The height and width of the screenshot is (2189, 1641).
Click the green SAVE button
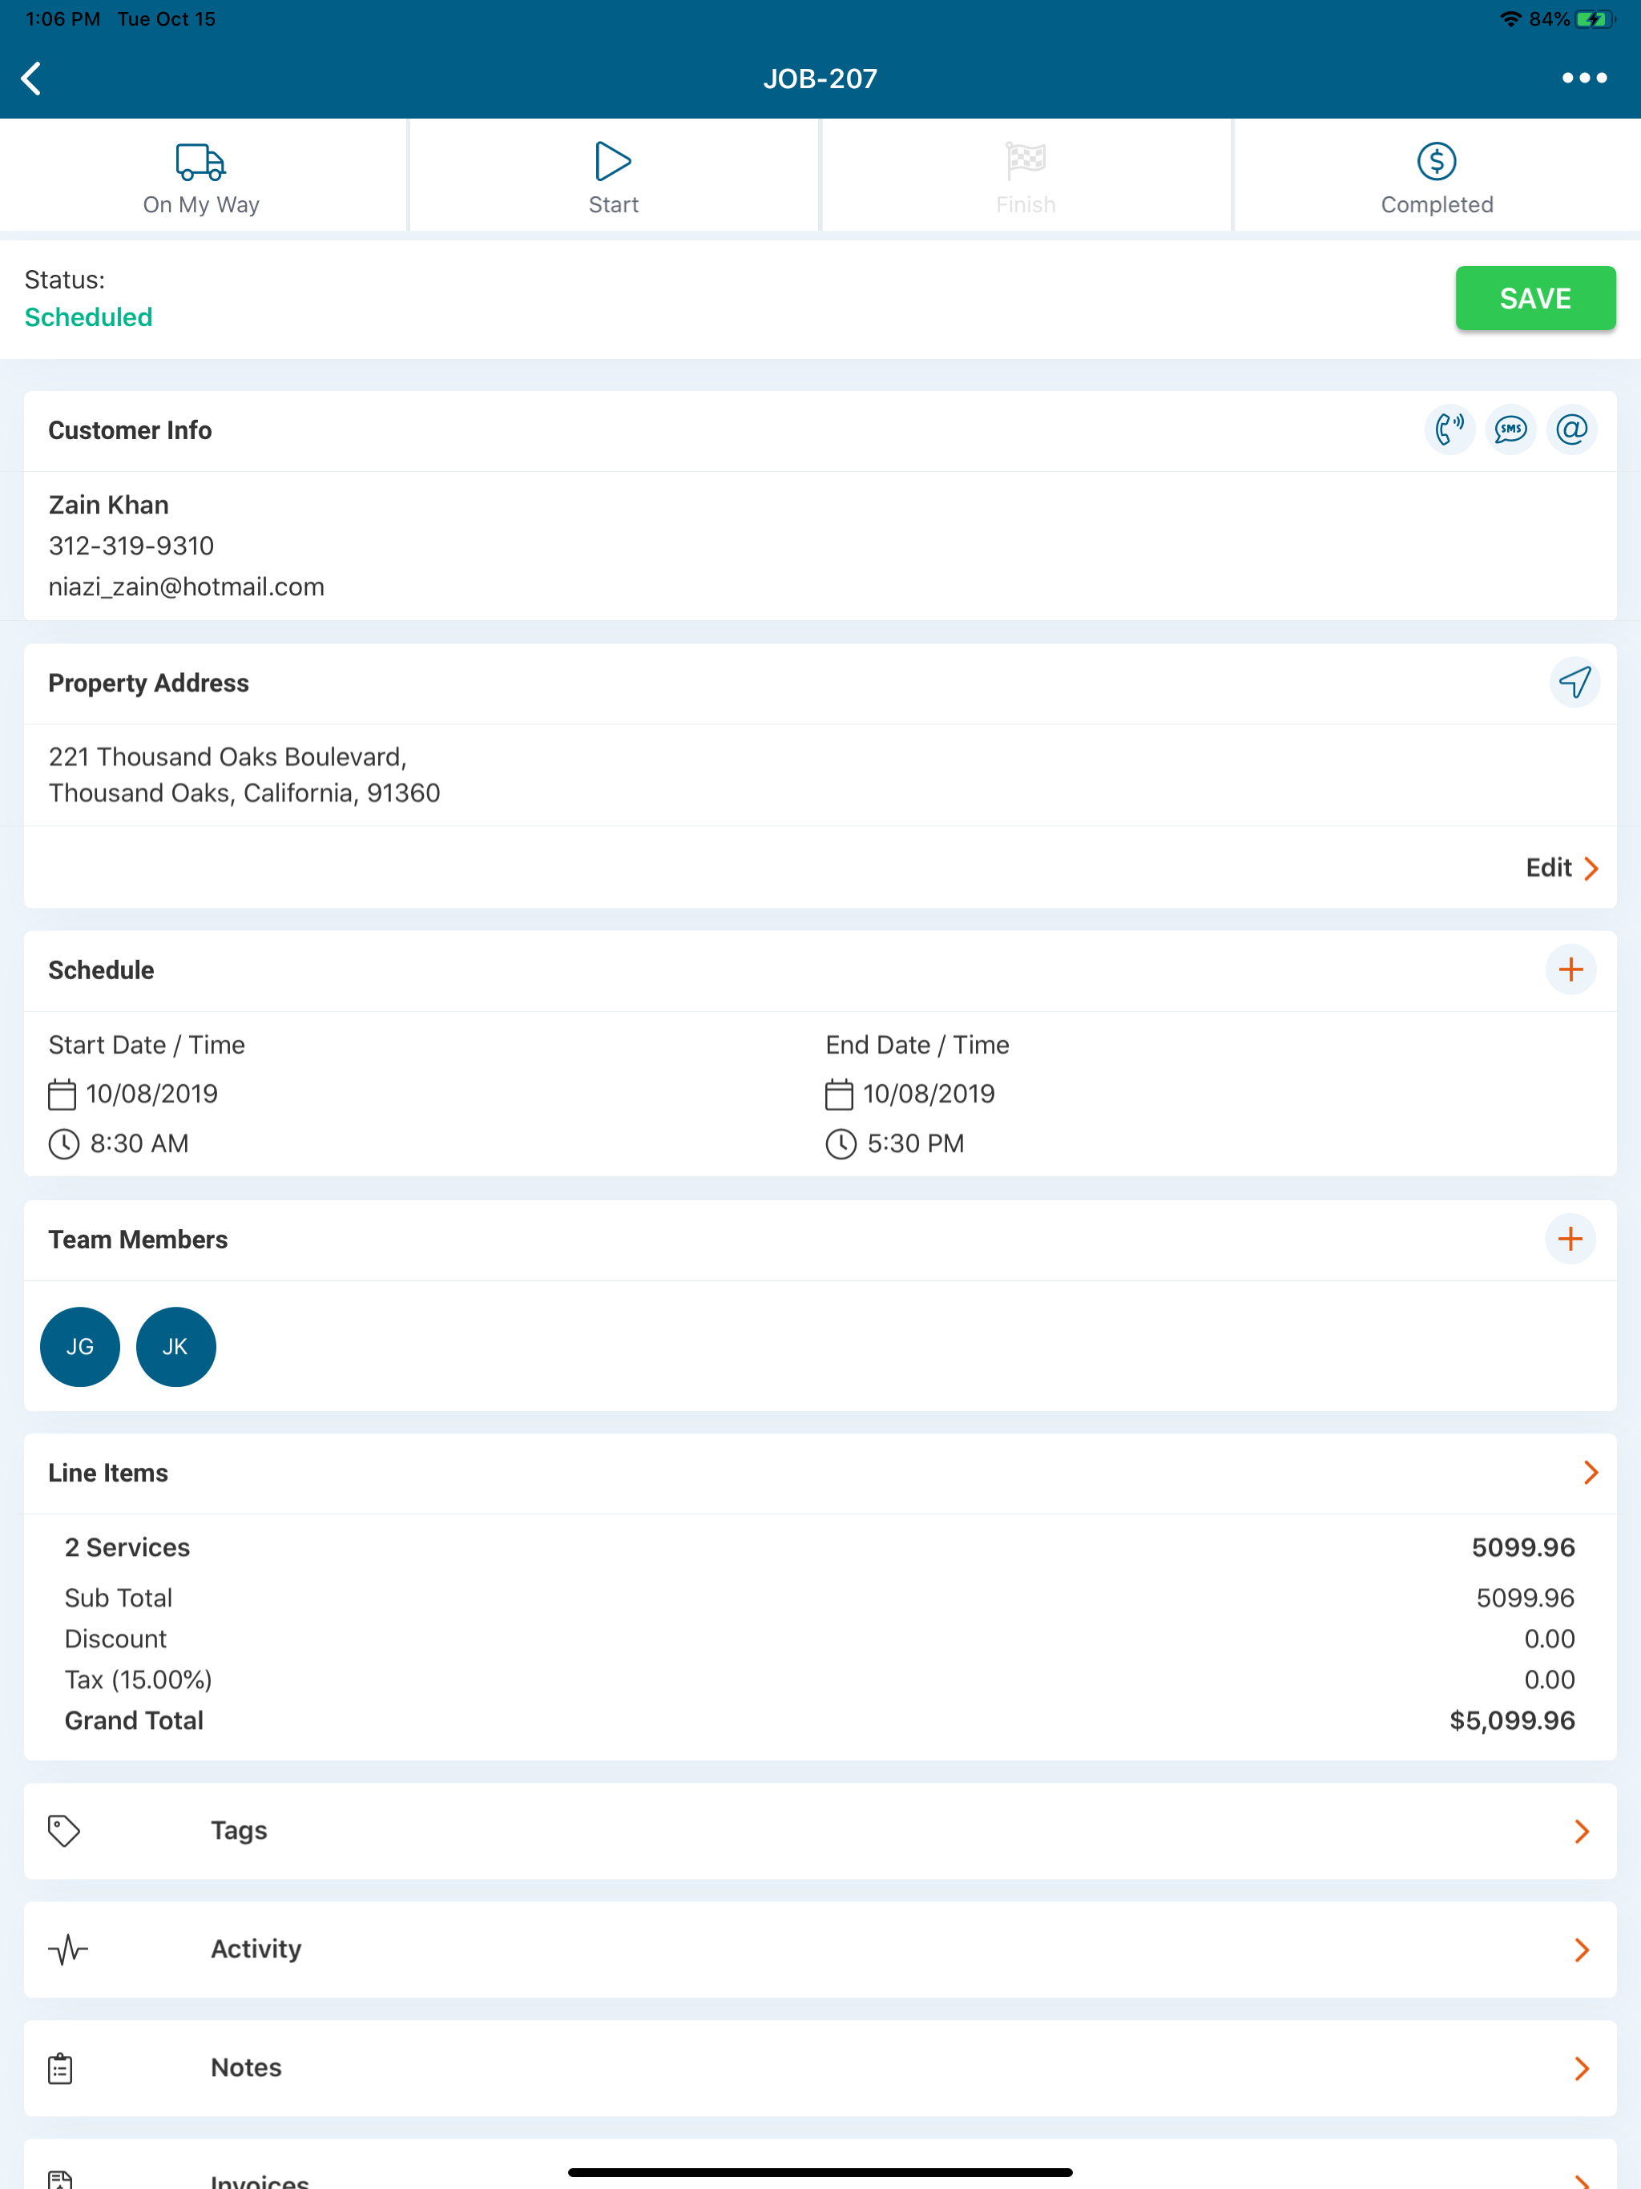pyautogui.click(x=1535, y=298)
